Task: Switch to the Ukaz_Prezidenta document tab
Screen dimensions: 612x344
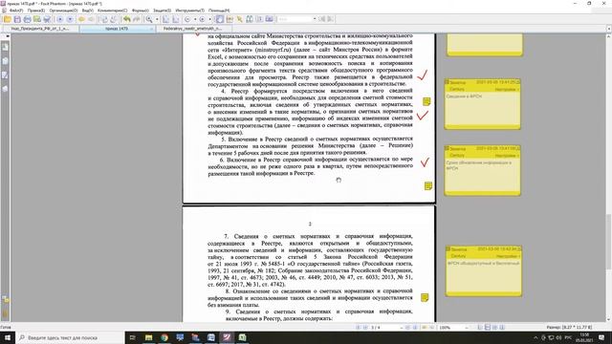Action: 40,29
